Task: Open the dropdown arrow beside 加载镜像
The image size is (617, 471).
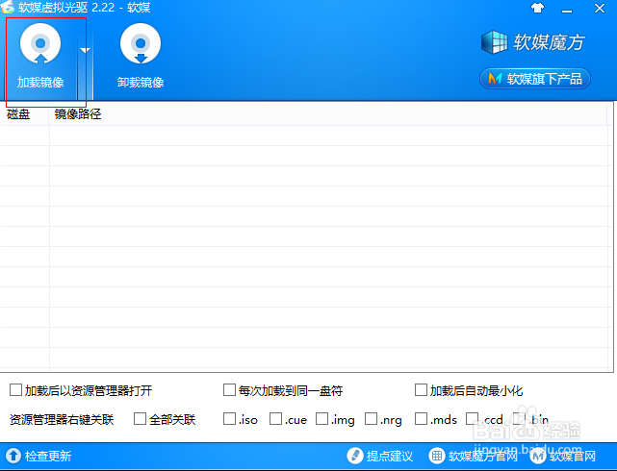Action: 85,50
